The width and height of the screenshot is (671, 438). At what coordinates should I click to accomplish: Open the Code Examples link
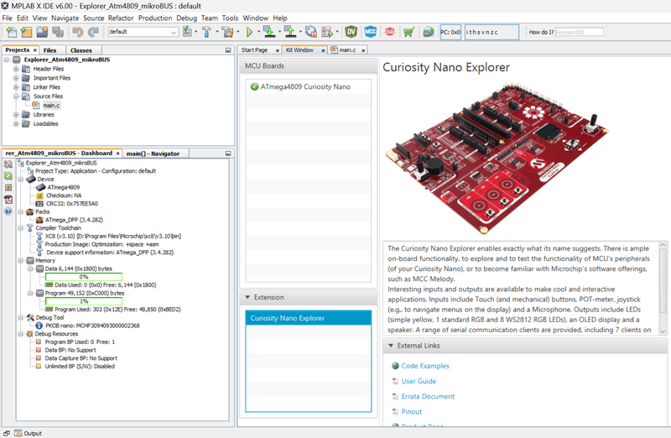pos(425,366)
